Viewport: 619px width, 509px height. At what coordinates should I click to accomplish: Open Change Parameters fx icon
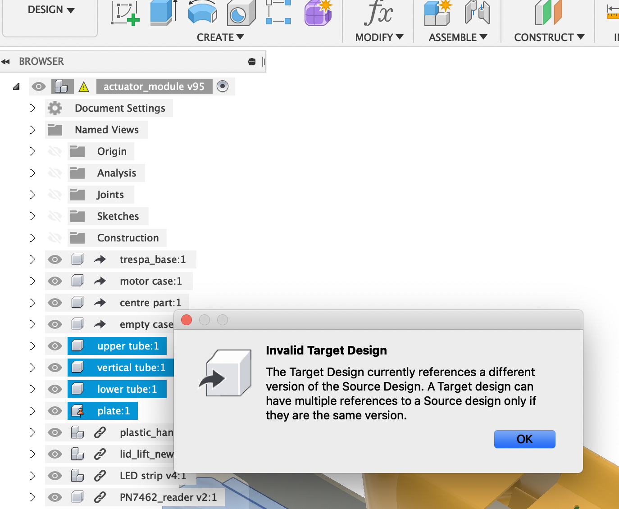click(x=378, y=13)
